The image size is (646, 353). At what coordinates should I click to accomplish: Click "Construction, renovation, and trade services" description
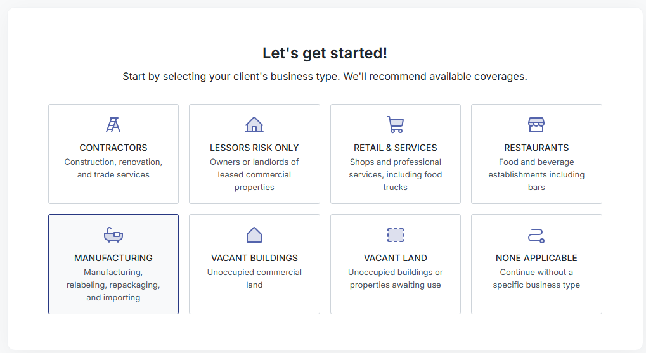pos(113,168)
